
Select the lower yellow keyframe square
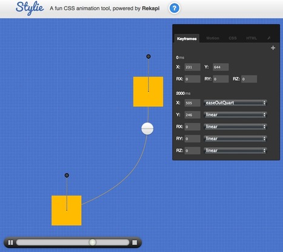[67, 210]
